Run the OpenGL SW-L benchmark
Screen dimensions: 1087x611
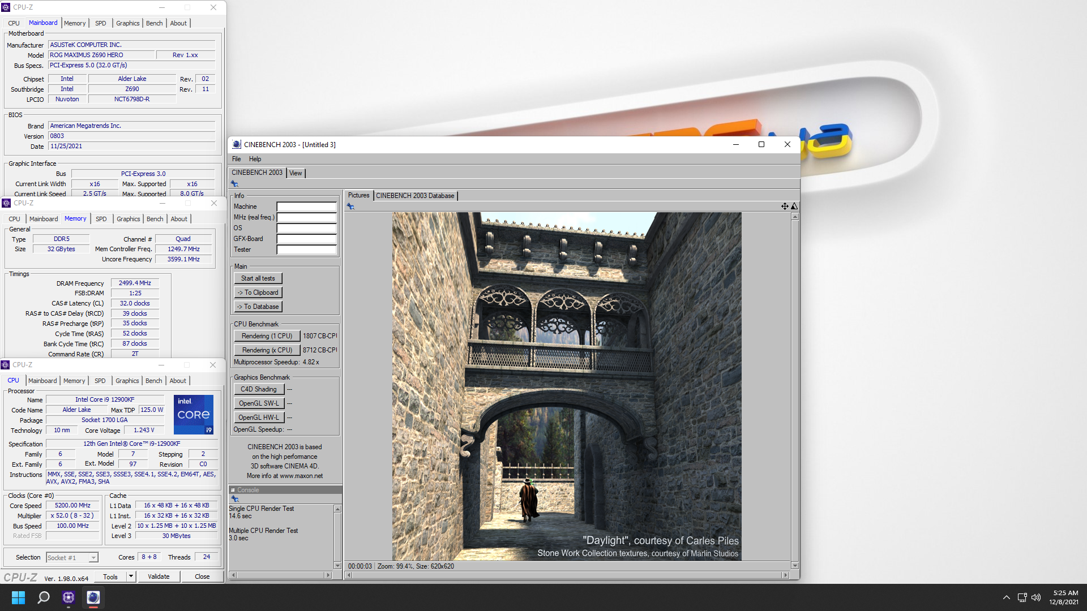click(258, 403)
